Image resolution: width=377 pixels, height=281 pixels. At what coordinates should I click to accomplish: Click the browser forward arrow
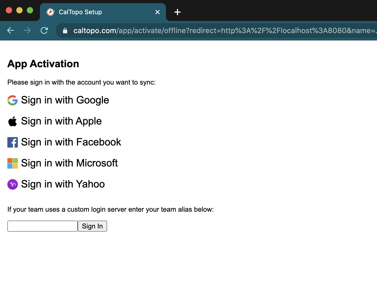pyautogui.click(x=27, y=30)
